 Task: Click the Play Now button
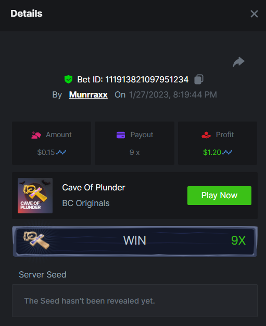[219, 196]
